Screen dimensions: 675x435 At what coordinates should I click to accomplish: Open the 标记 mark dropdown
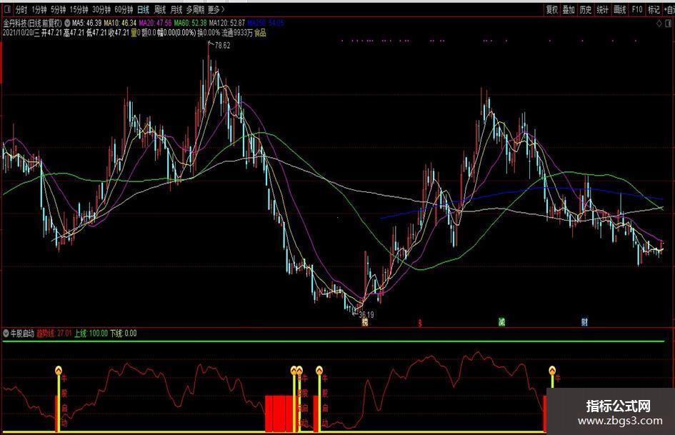(x=654, y=10)
